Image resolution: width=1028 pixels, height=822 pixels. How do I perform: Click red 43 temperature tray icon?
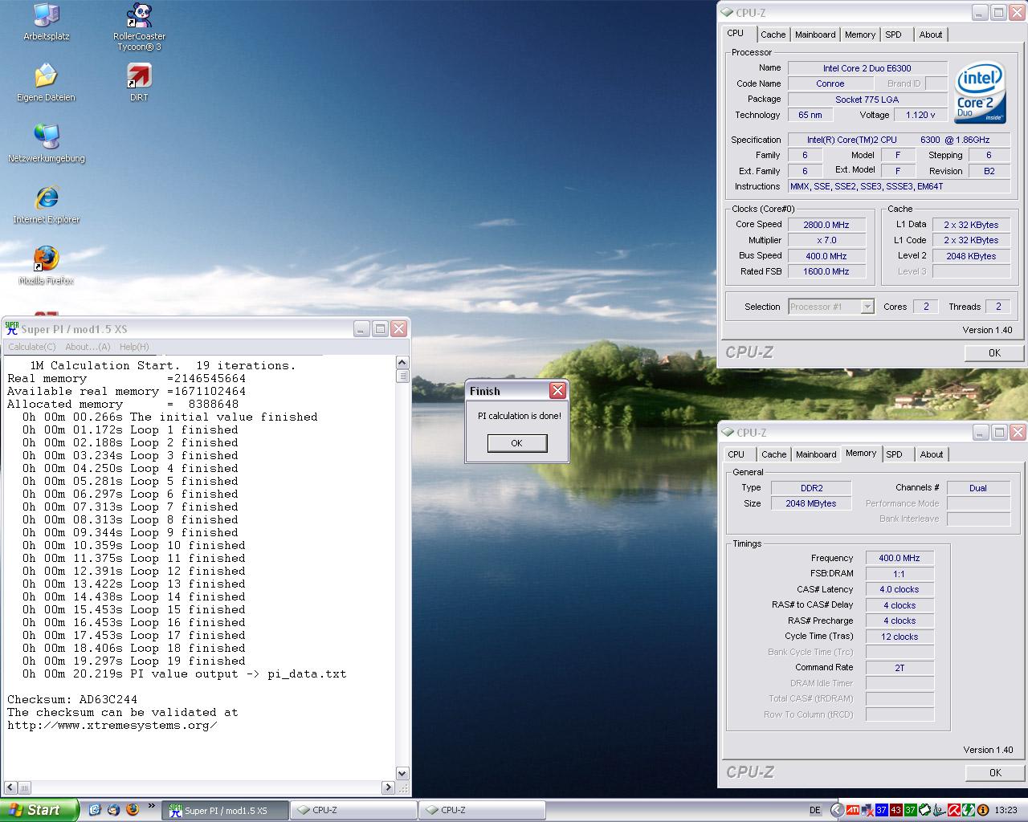pos(896,811)
